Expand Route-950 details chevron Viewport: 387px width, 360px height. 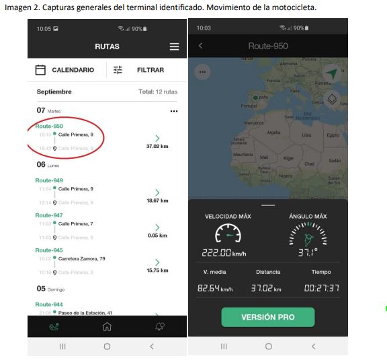click(157, 138)
